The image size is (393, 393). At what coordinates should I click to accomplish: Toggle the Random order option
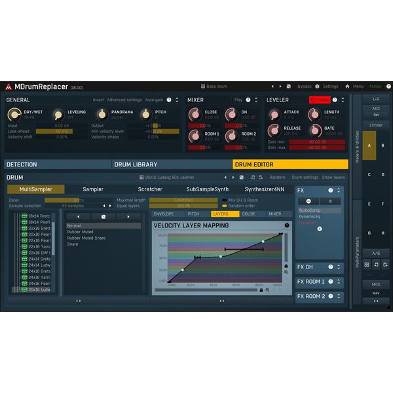click(224, 206)
